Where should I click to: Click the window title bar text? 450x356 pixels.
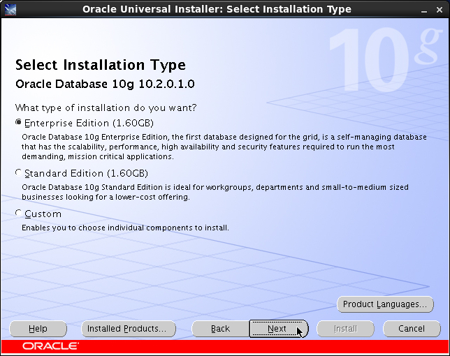pyautogui.click(x=217, y=10)
